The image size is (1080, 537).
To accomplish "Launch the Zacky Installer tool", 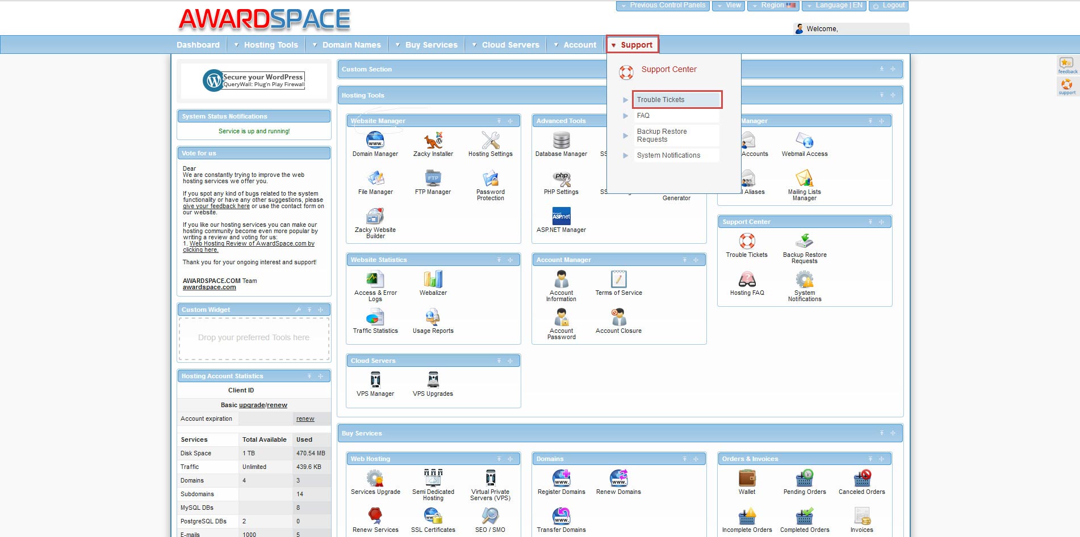I will (433, 140).
